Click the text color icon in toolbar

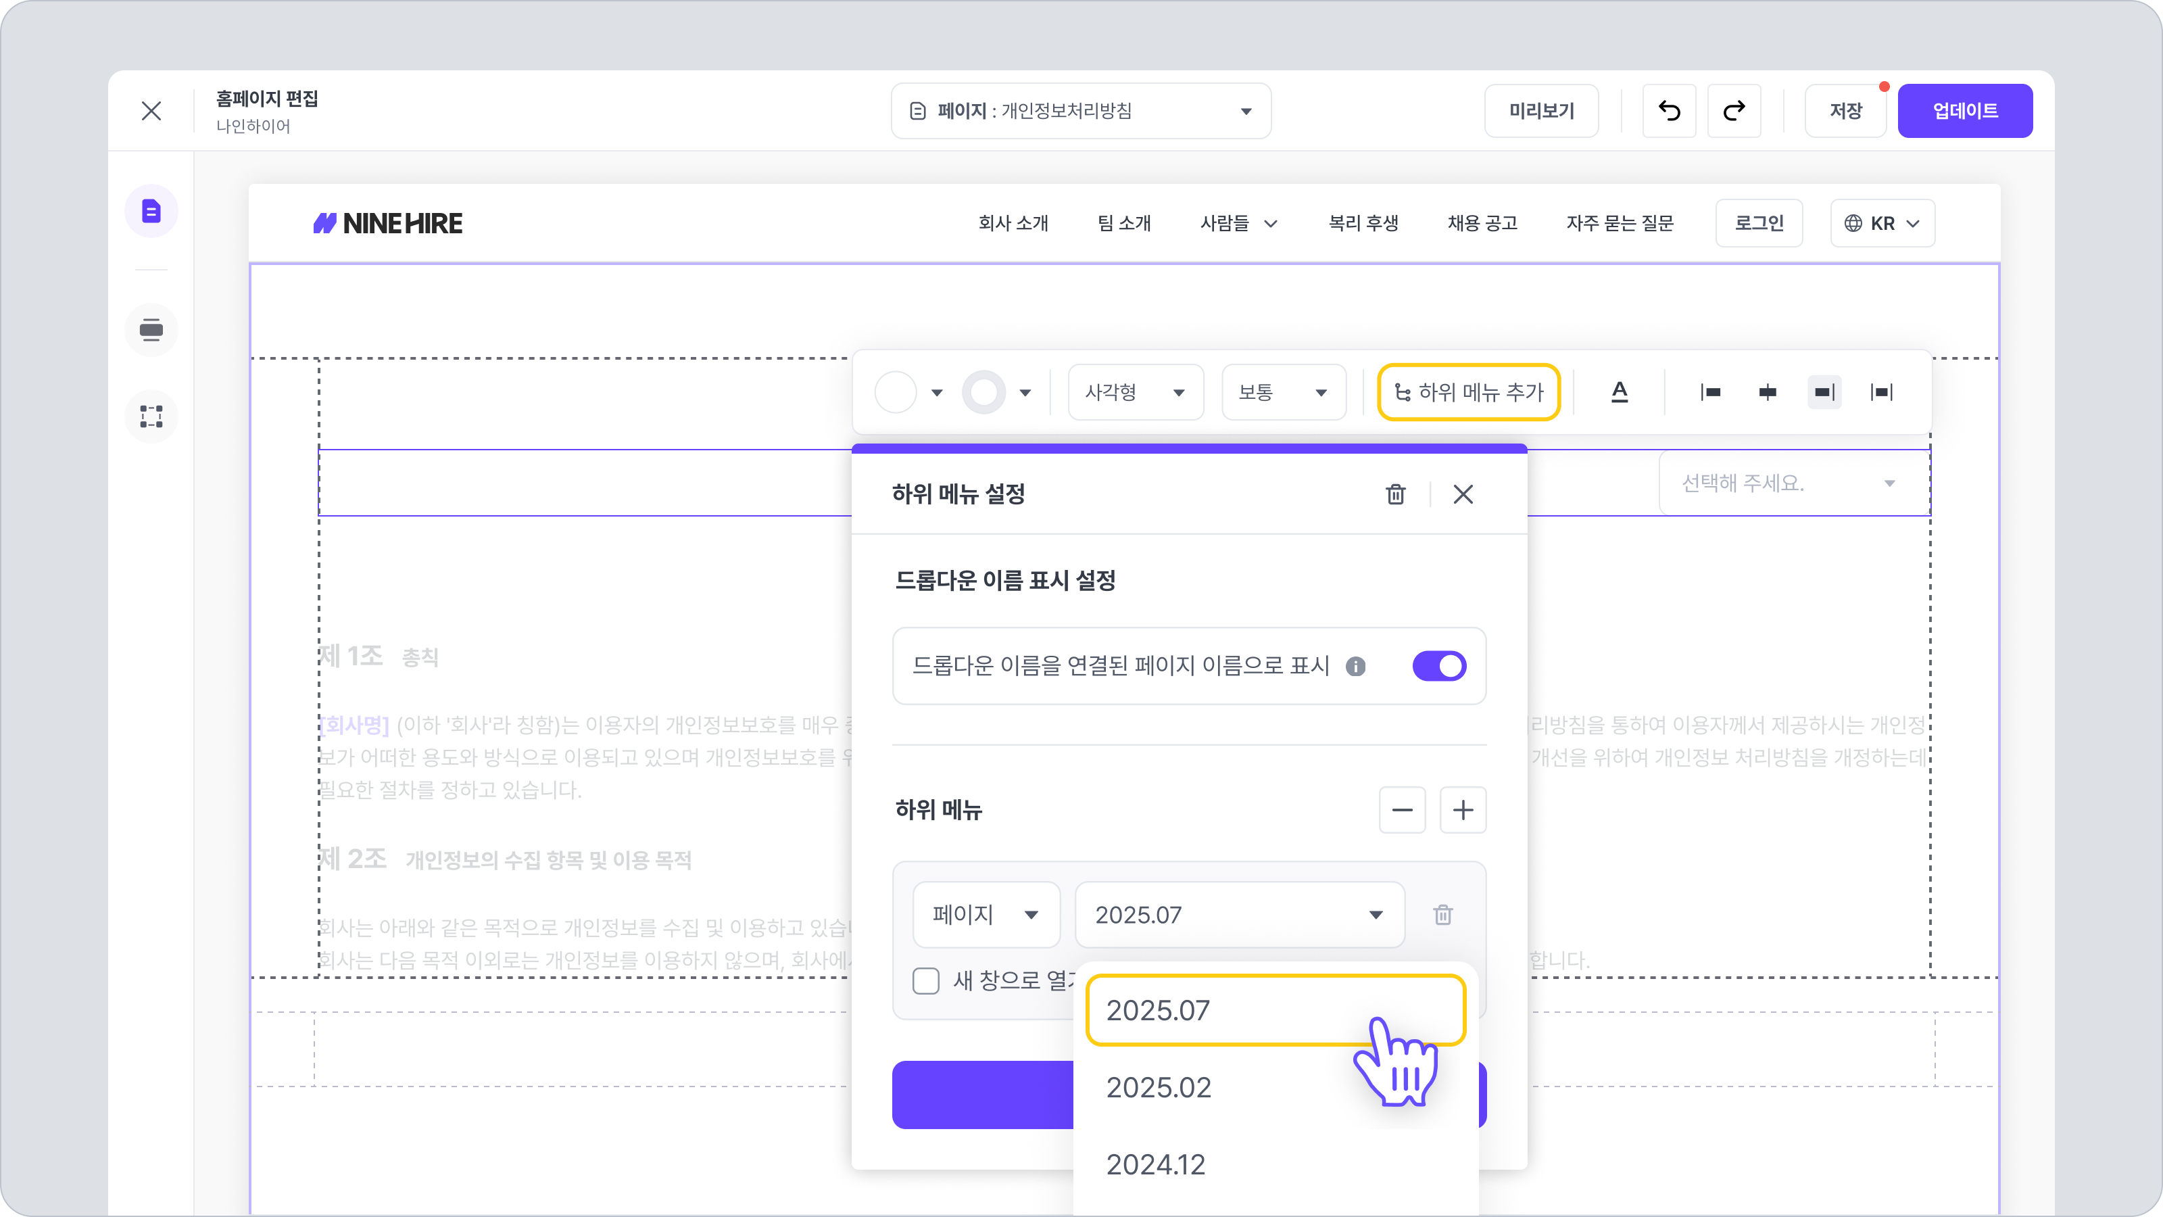pyautogui.click(x=1620, y=392)
